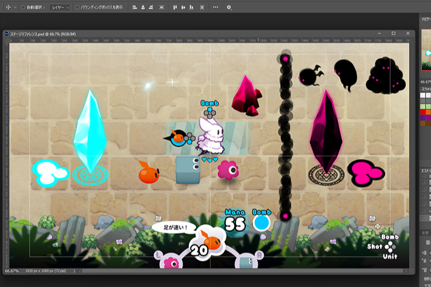Expand the Move tool preset picker arrow

(x=15, y=7)
